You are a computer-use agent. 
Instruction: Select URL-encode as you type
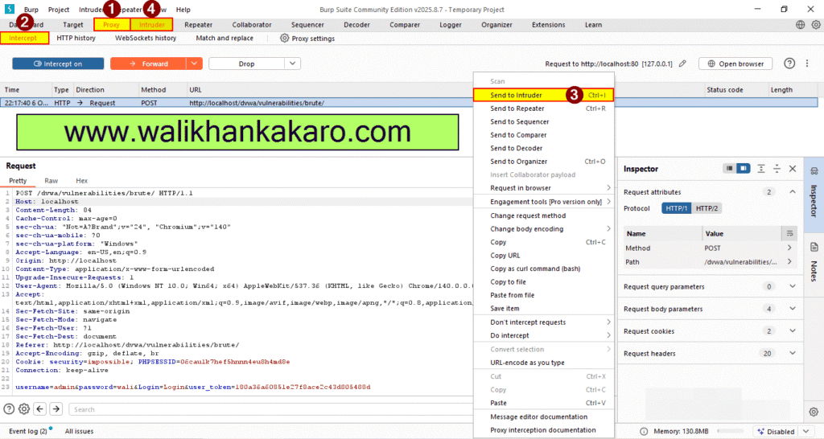click(x=543, y=363)
